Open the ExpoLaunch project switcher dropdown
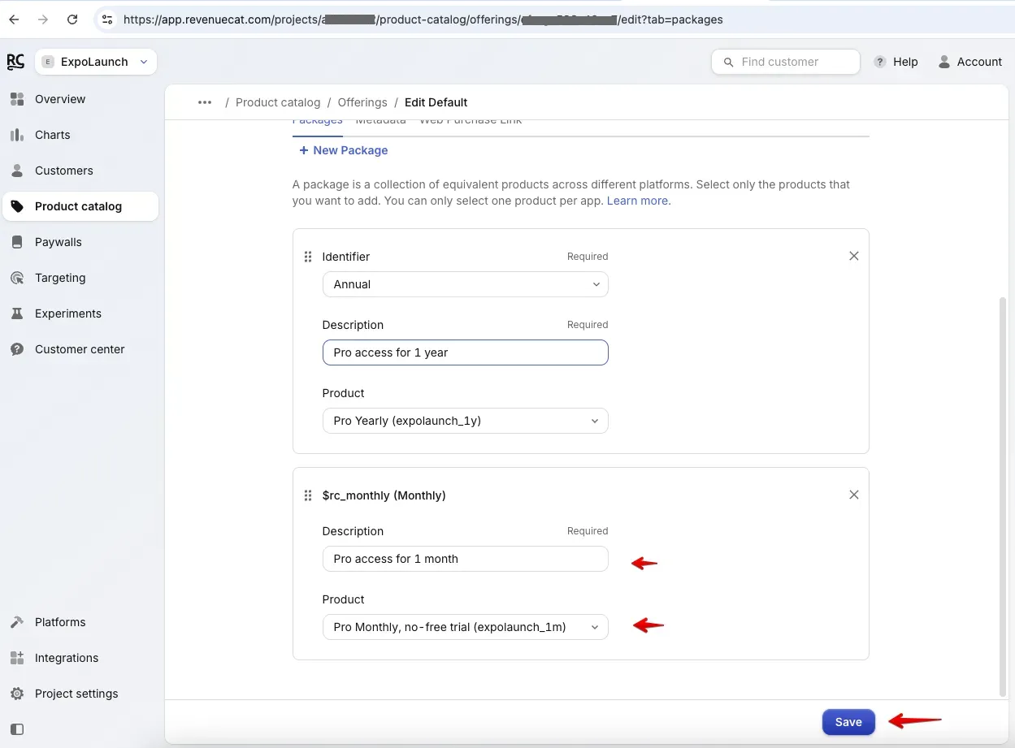 (96, 62)
